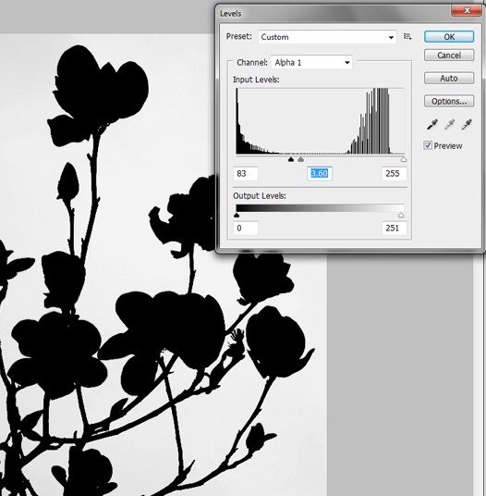Close the Levels dialog

(x=467, y=10)
